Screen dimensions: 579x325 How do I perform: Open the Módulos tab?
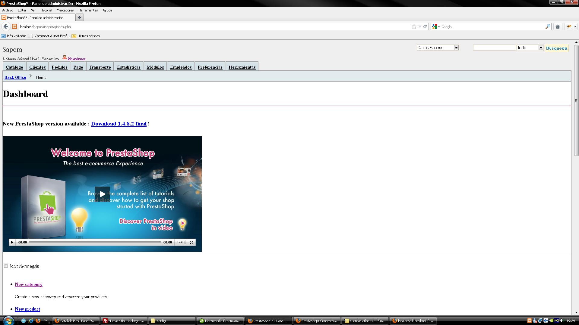pos(155,67)
